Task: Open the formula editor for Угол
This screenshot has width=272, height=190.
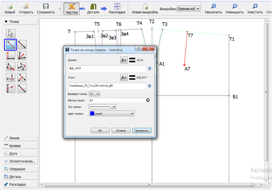Action: 124,77
